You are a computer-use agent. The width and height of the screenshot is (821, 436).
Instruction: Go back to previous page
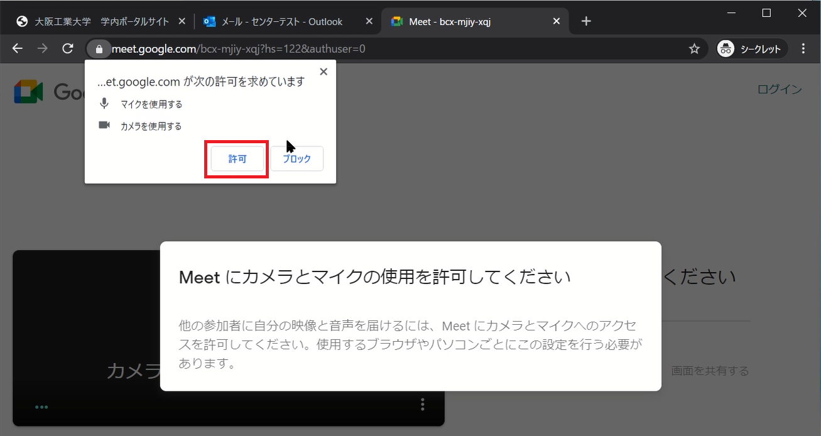(17, 48)
